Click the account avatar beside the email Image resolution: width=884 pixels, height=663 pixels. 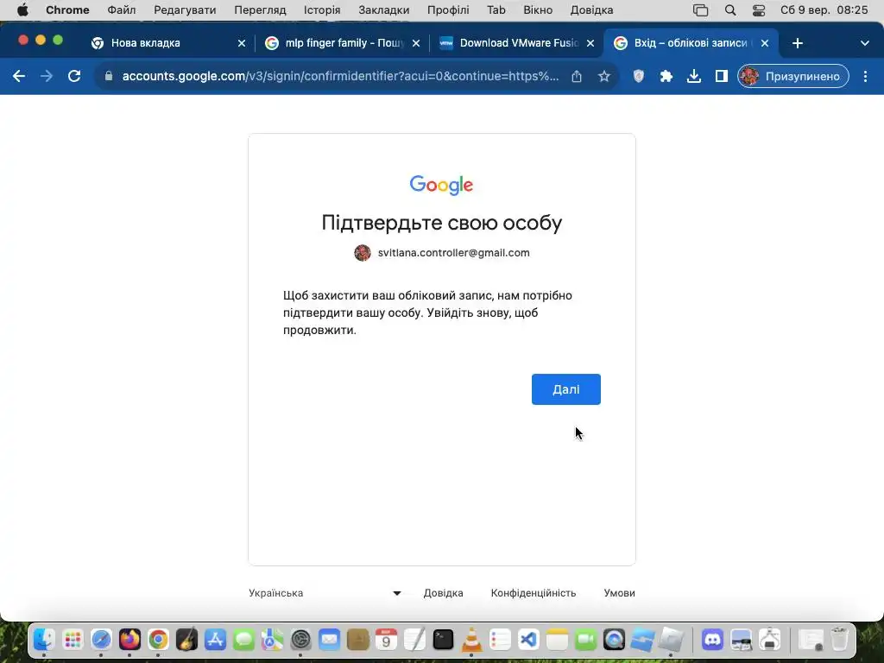click(x=363, y=253)
